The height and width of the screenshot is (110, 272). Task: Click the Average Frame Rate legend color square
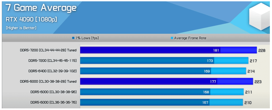point(172,38)
